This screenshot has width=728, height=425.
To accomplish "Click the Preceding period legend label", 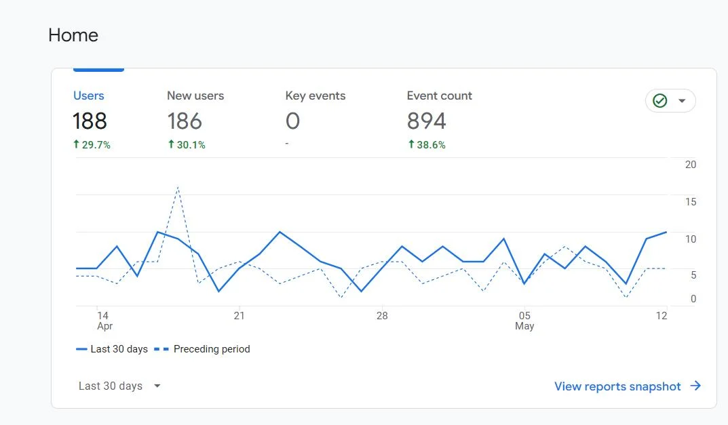I will point(212,349).
